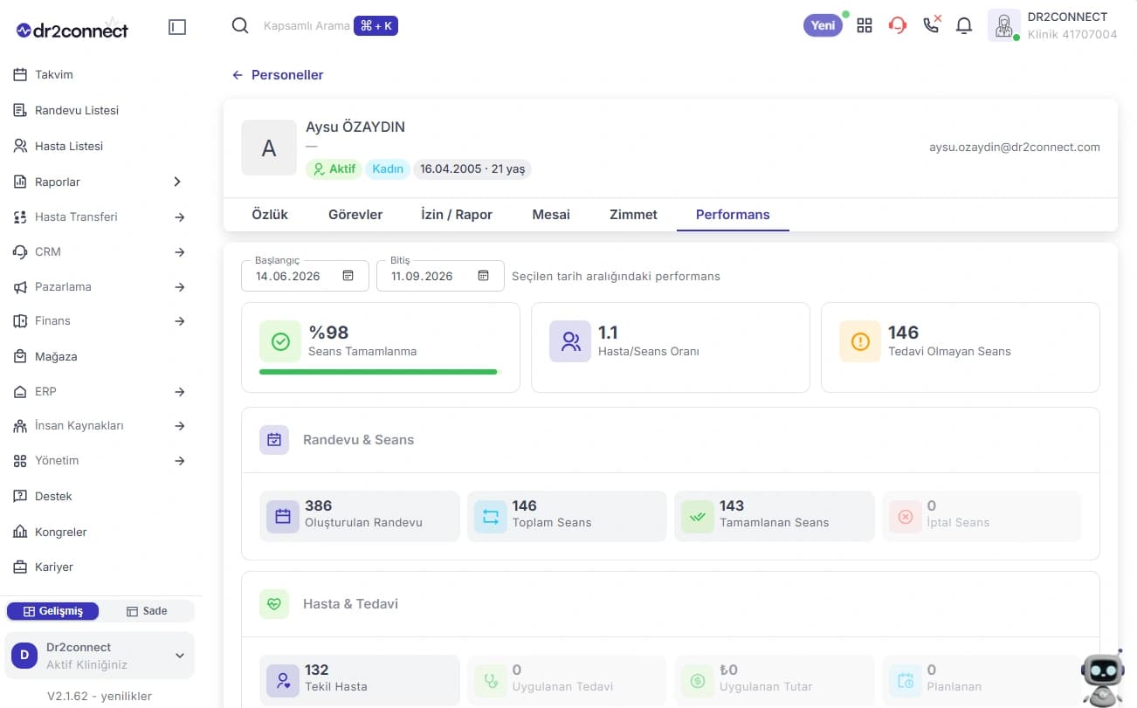Click the search magnifier icon
Screen dimensions: 1137x708
tap(240, 25)
